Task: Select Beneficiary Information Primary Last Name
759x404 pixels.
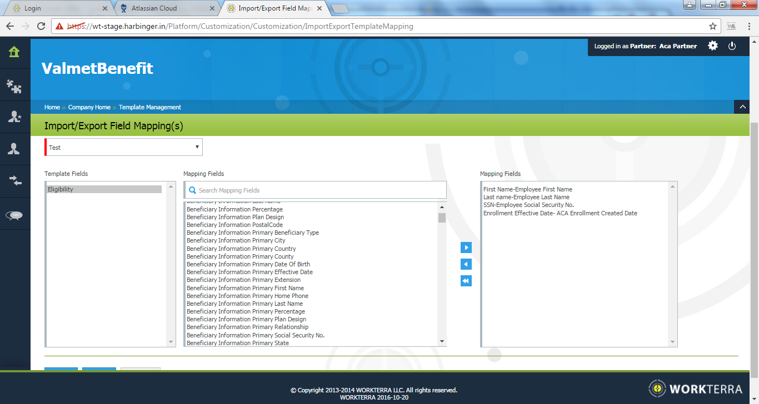Action: point(245,304)
